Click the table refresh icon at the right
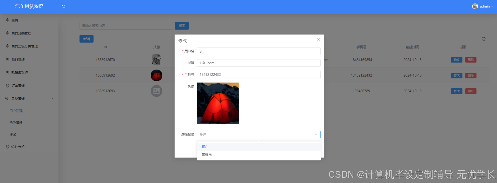The width and height of the screenshot is (497, 183). (484, 39)
